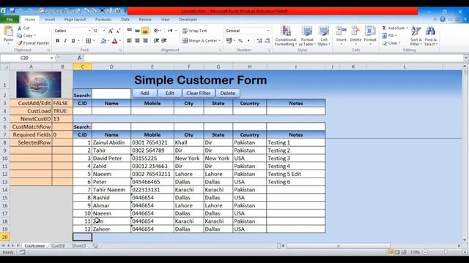The image size is (469, 263).
Task: Open Cell Styles gallery
Action: coord(324,36)
